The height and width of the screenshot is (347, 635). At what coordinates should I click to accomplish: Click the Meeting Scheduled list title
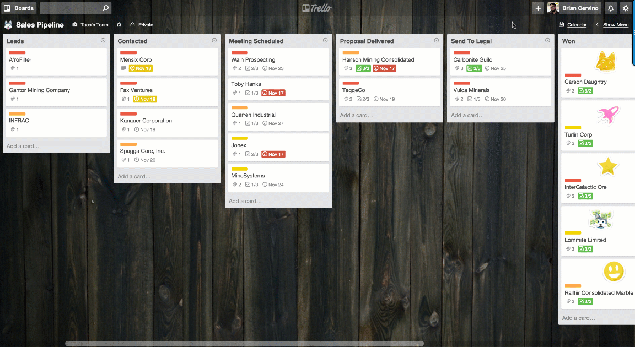click(256, 41)
